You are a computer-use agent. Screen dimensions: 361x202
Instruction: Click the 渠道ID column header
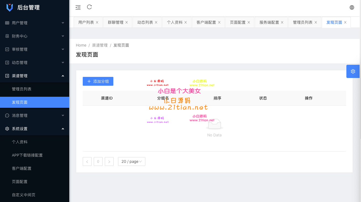(107, 98)
